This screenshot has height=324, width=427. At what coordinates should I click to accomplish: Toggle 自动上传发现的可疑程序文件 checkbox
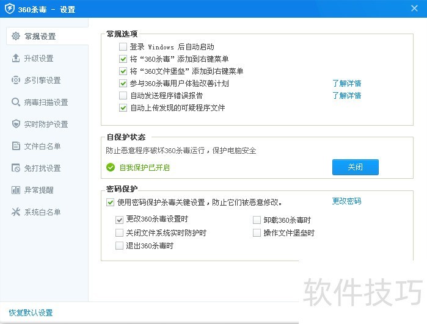click(x=123, y=108)
